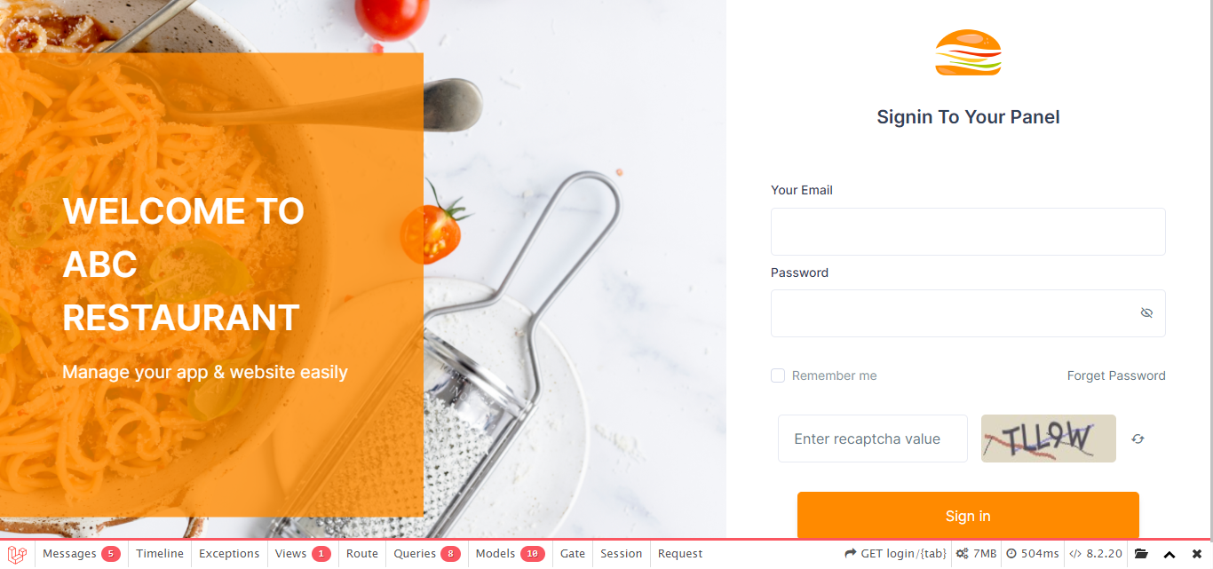Image resolution: width=1213 pixels, height=569 pixels.
Task: Open the debugbar folder icon
Action: [1141, 554]
